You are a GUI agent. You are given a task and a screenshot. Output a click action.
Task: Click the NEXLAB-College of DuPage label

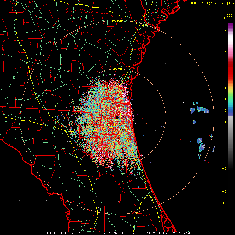210,3
